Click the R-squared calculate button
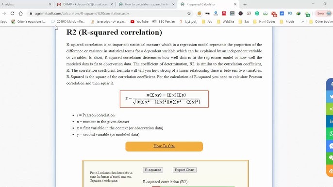 [153, 170]
